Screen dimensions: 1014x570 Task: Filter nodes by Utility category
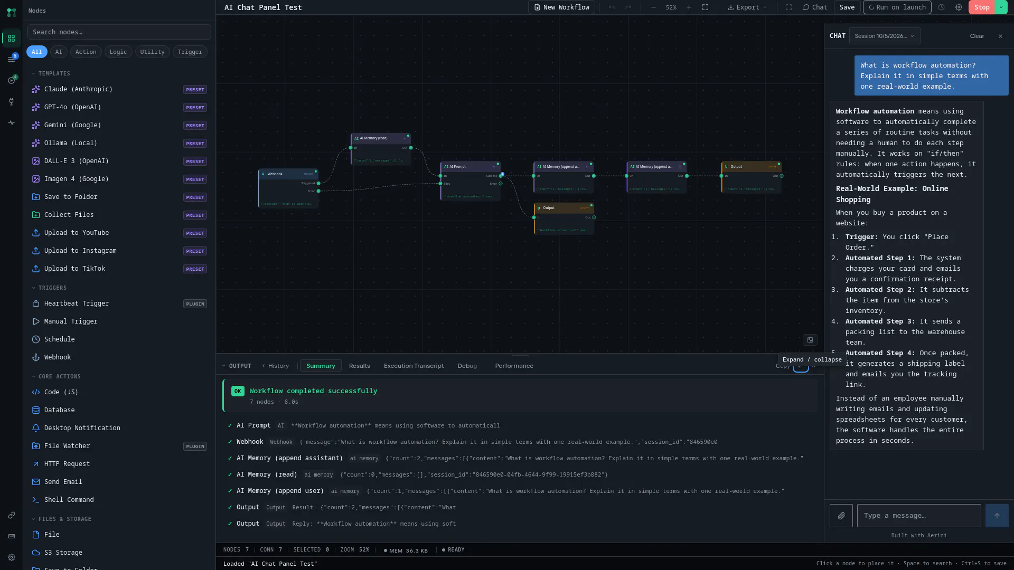pyautogui.click(x=152, y=52)
